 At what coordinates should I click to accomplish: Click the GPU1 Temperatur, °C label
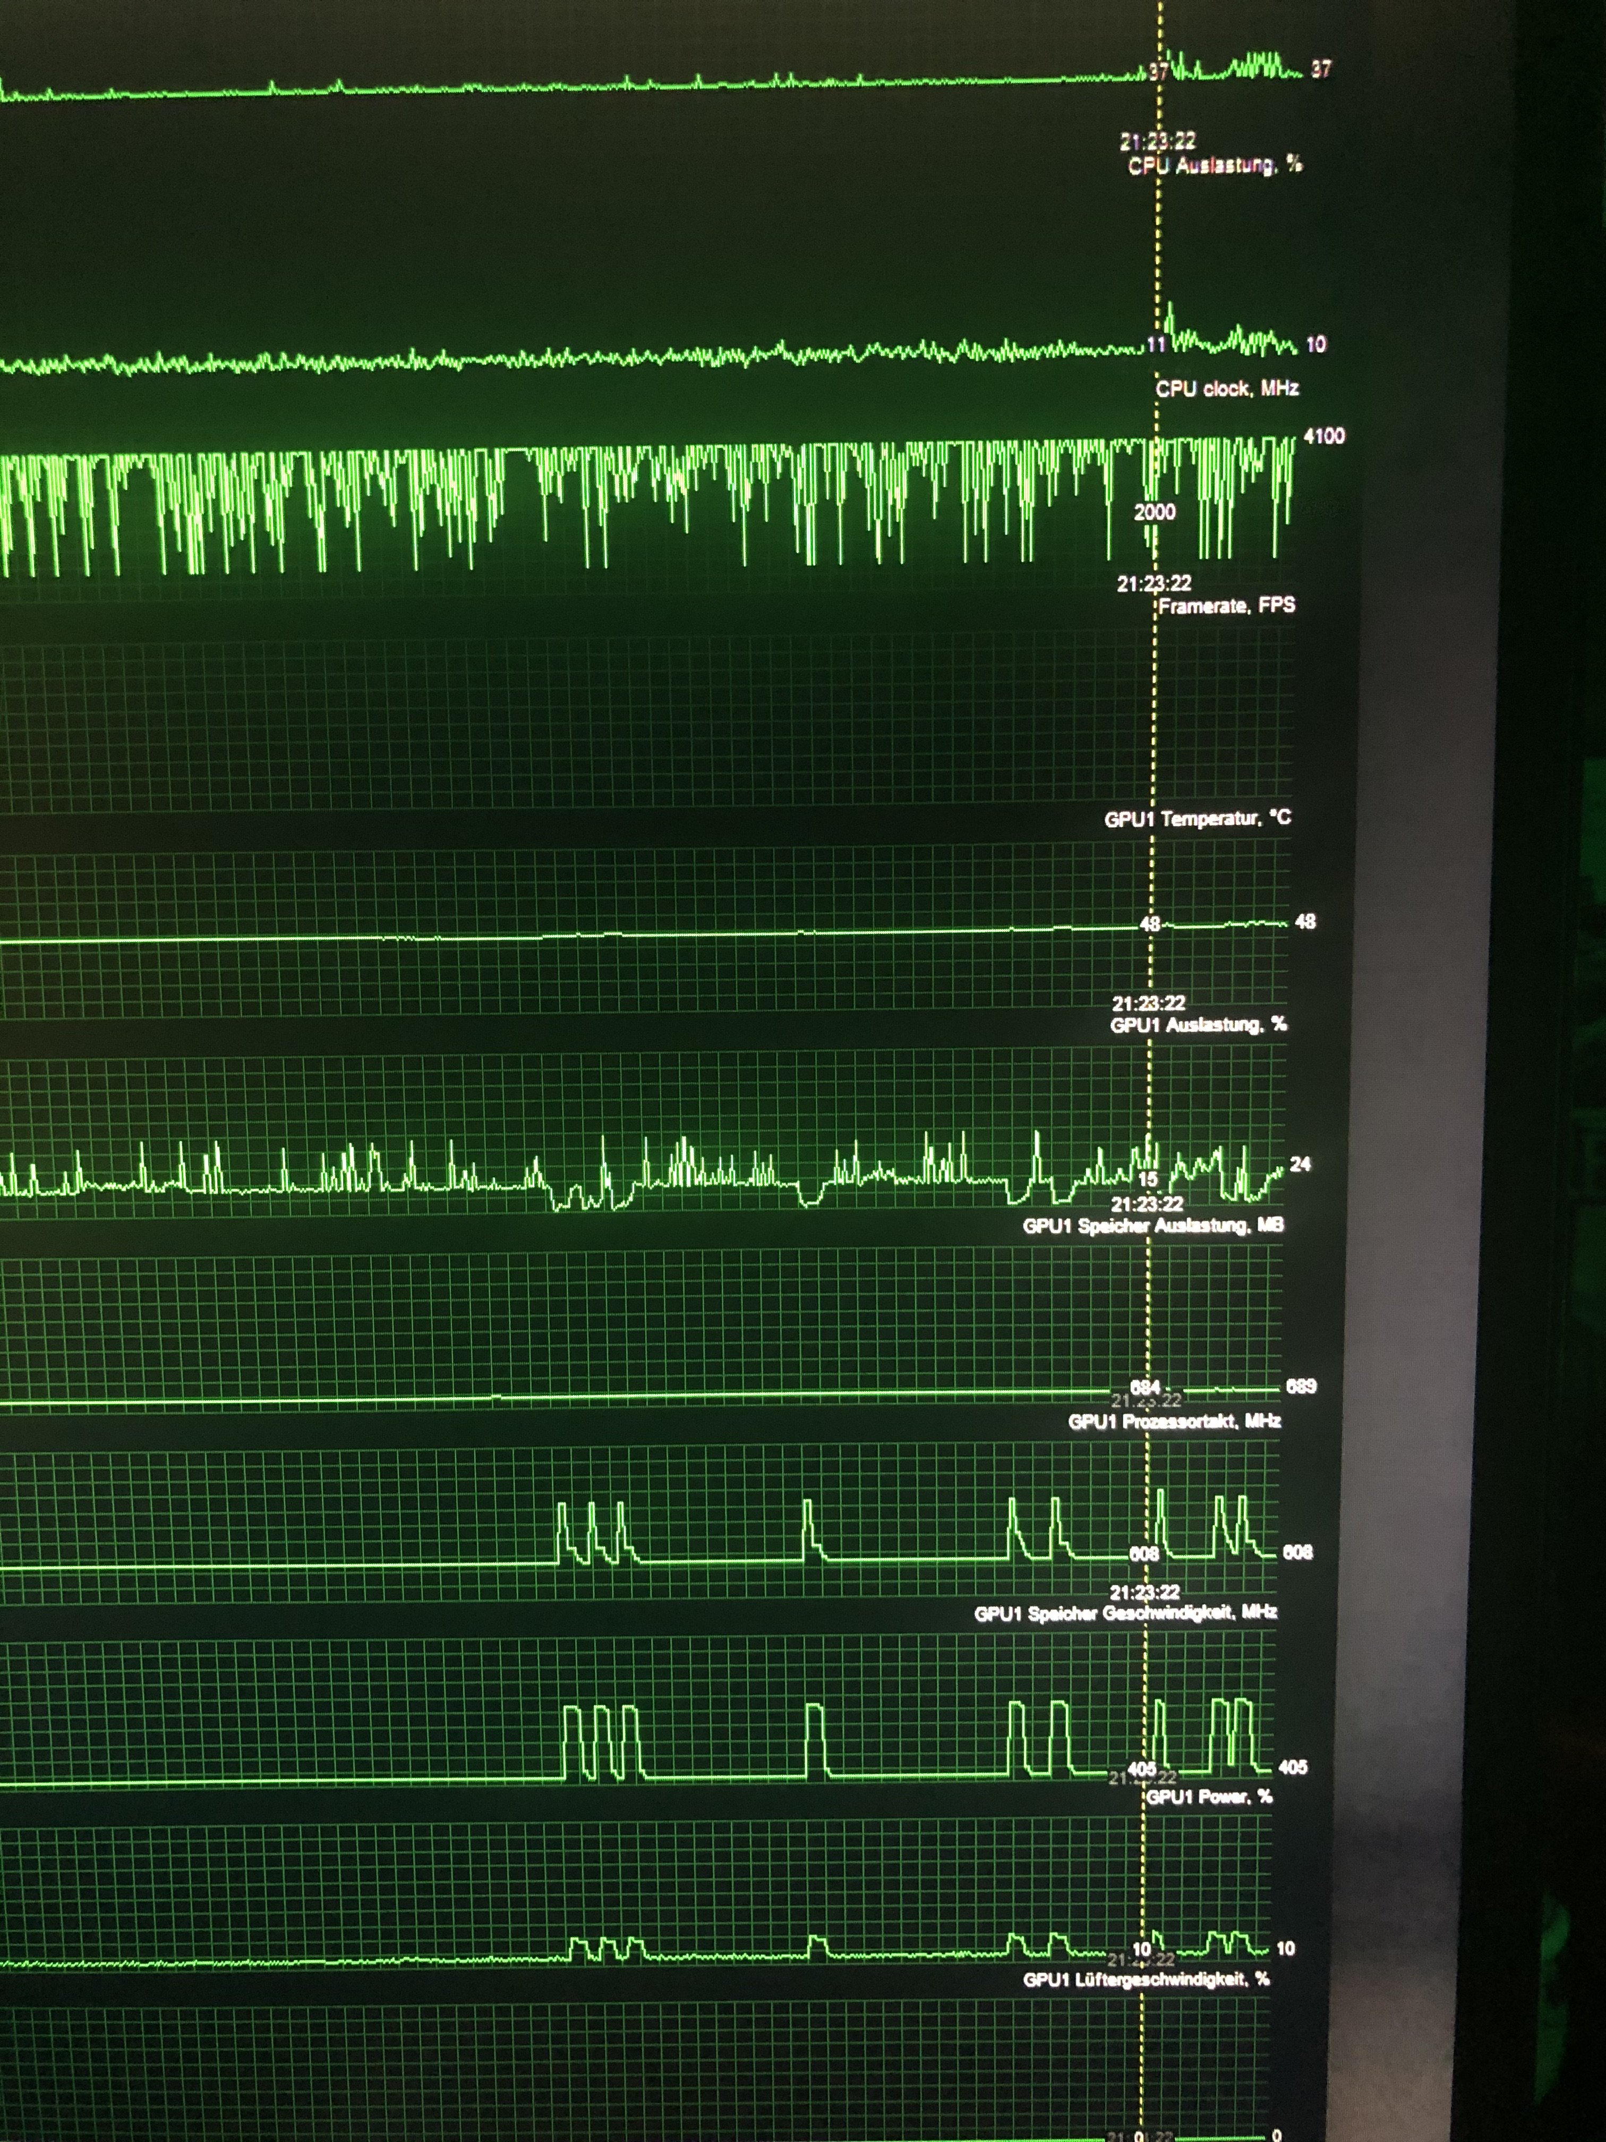[x=1198, y=819]
